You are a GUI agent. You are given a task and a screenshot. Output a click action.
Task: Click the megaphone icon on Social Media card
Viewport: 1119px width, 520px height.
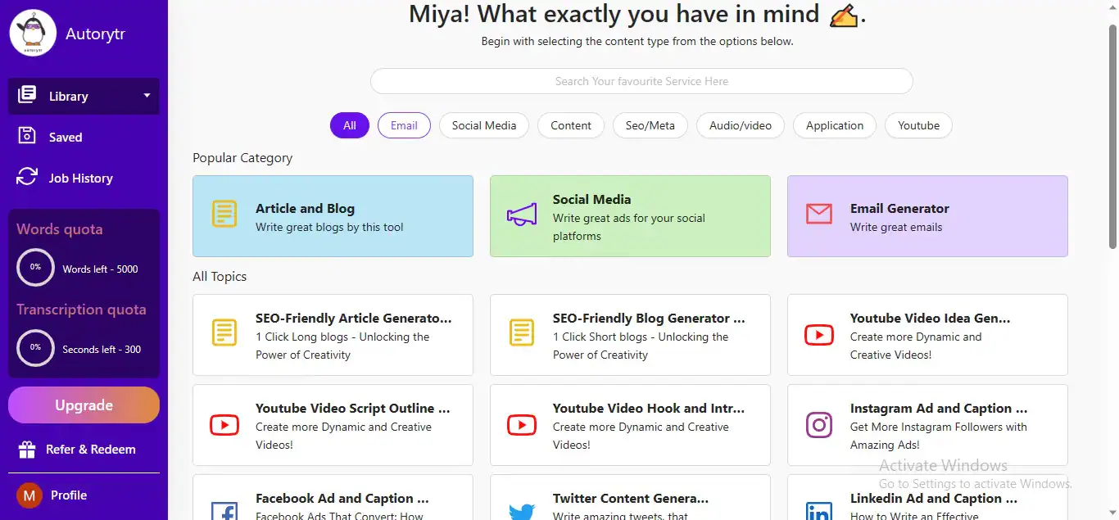point(522,215)
